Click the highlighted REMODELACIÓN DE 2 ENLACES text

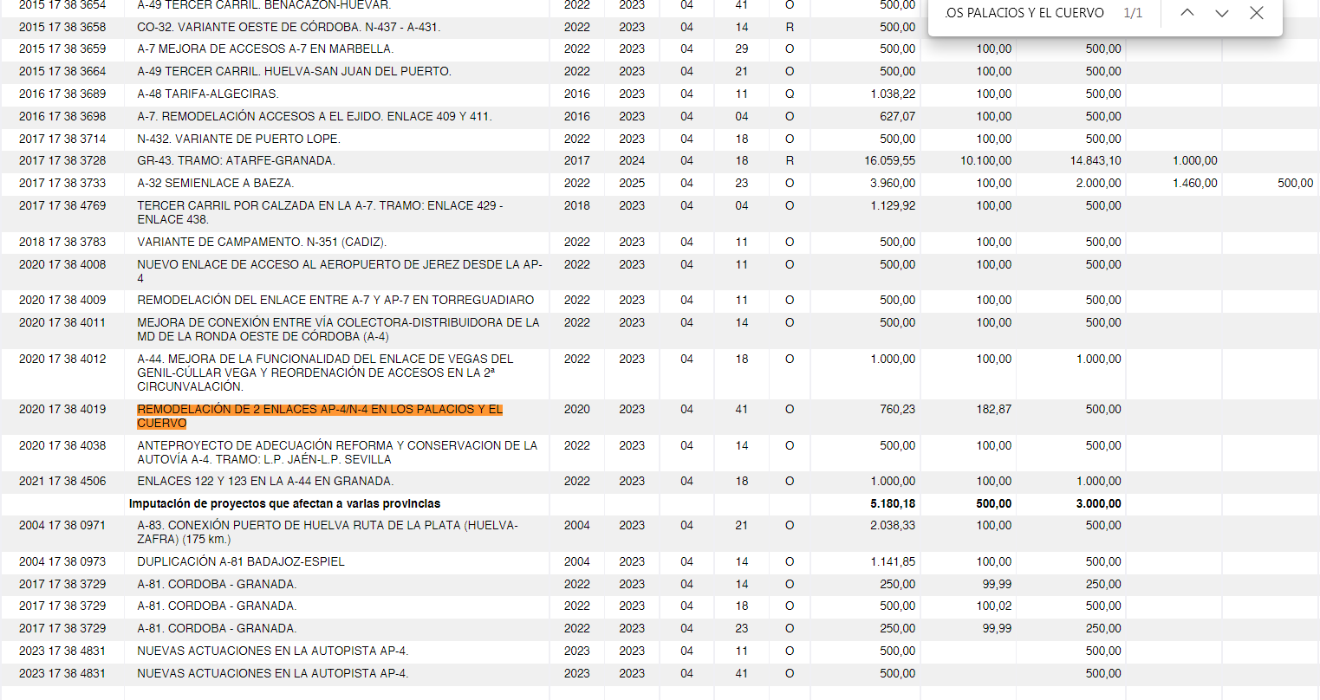[x=319, y=410]
